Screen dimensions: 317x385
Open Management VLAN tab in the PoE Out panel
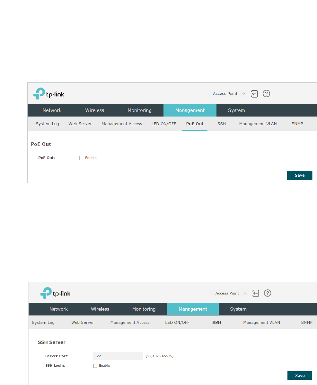click(258, 124)
